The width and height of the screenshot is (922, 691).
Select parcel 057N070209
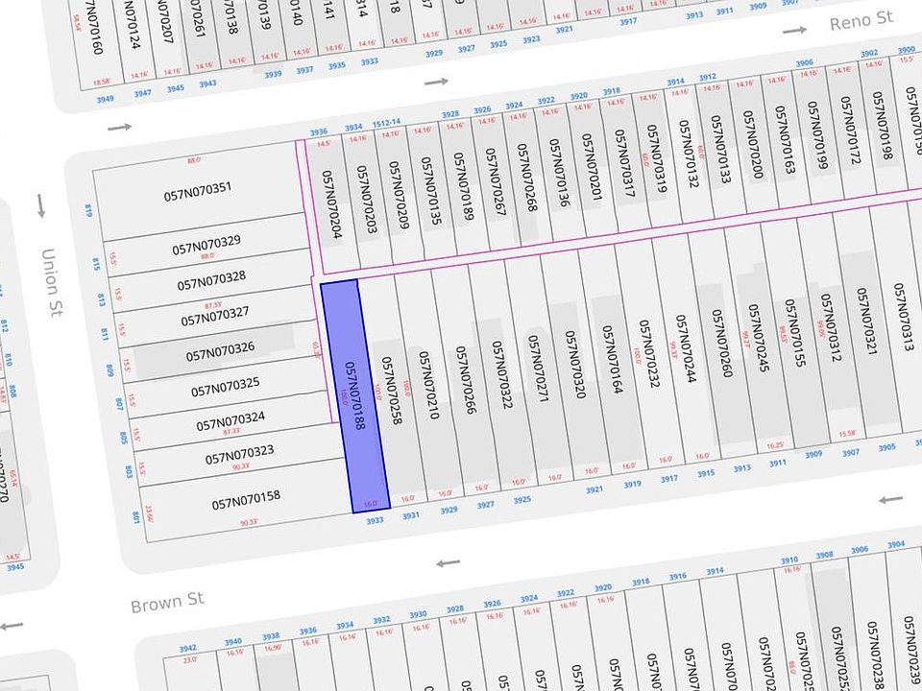click(399, 195)
